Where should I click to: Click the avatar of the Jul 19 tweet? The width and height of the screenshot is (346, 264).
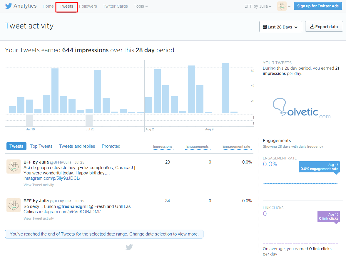[14, 205]
